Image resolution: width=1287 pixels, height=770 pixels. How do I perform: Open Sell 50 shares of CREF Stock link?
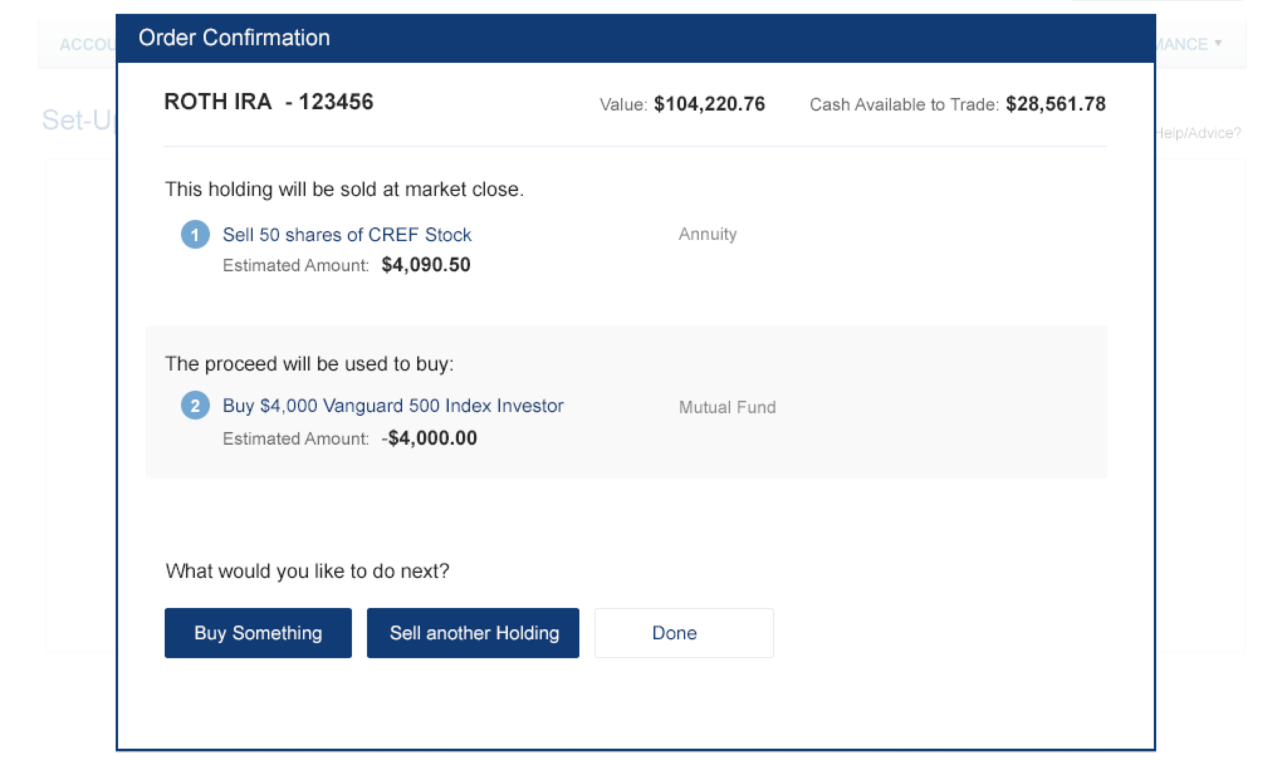347,235
